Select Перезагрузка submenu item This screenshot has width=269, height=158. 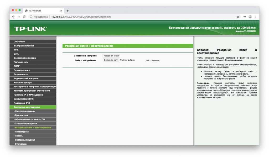22,131
